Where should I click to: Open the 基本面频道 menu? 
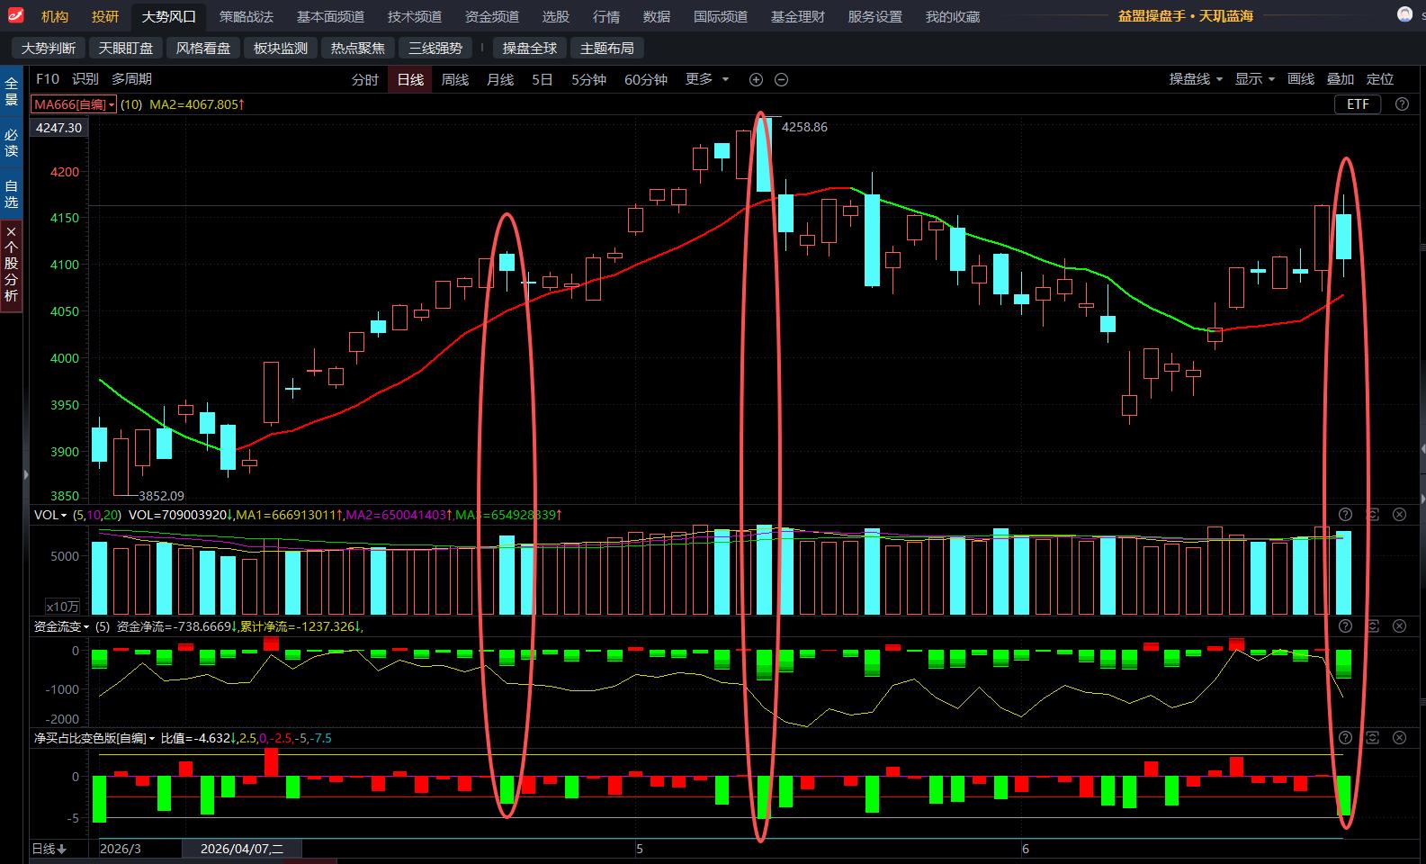tap(330, 16)
